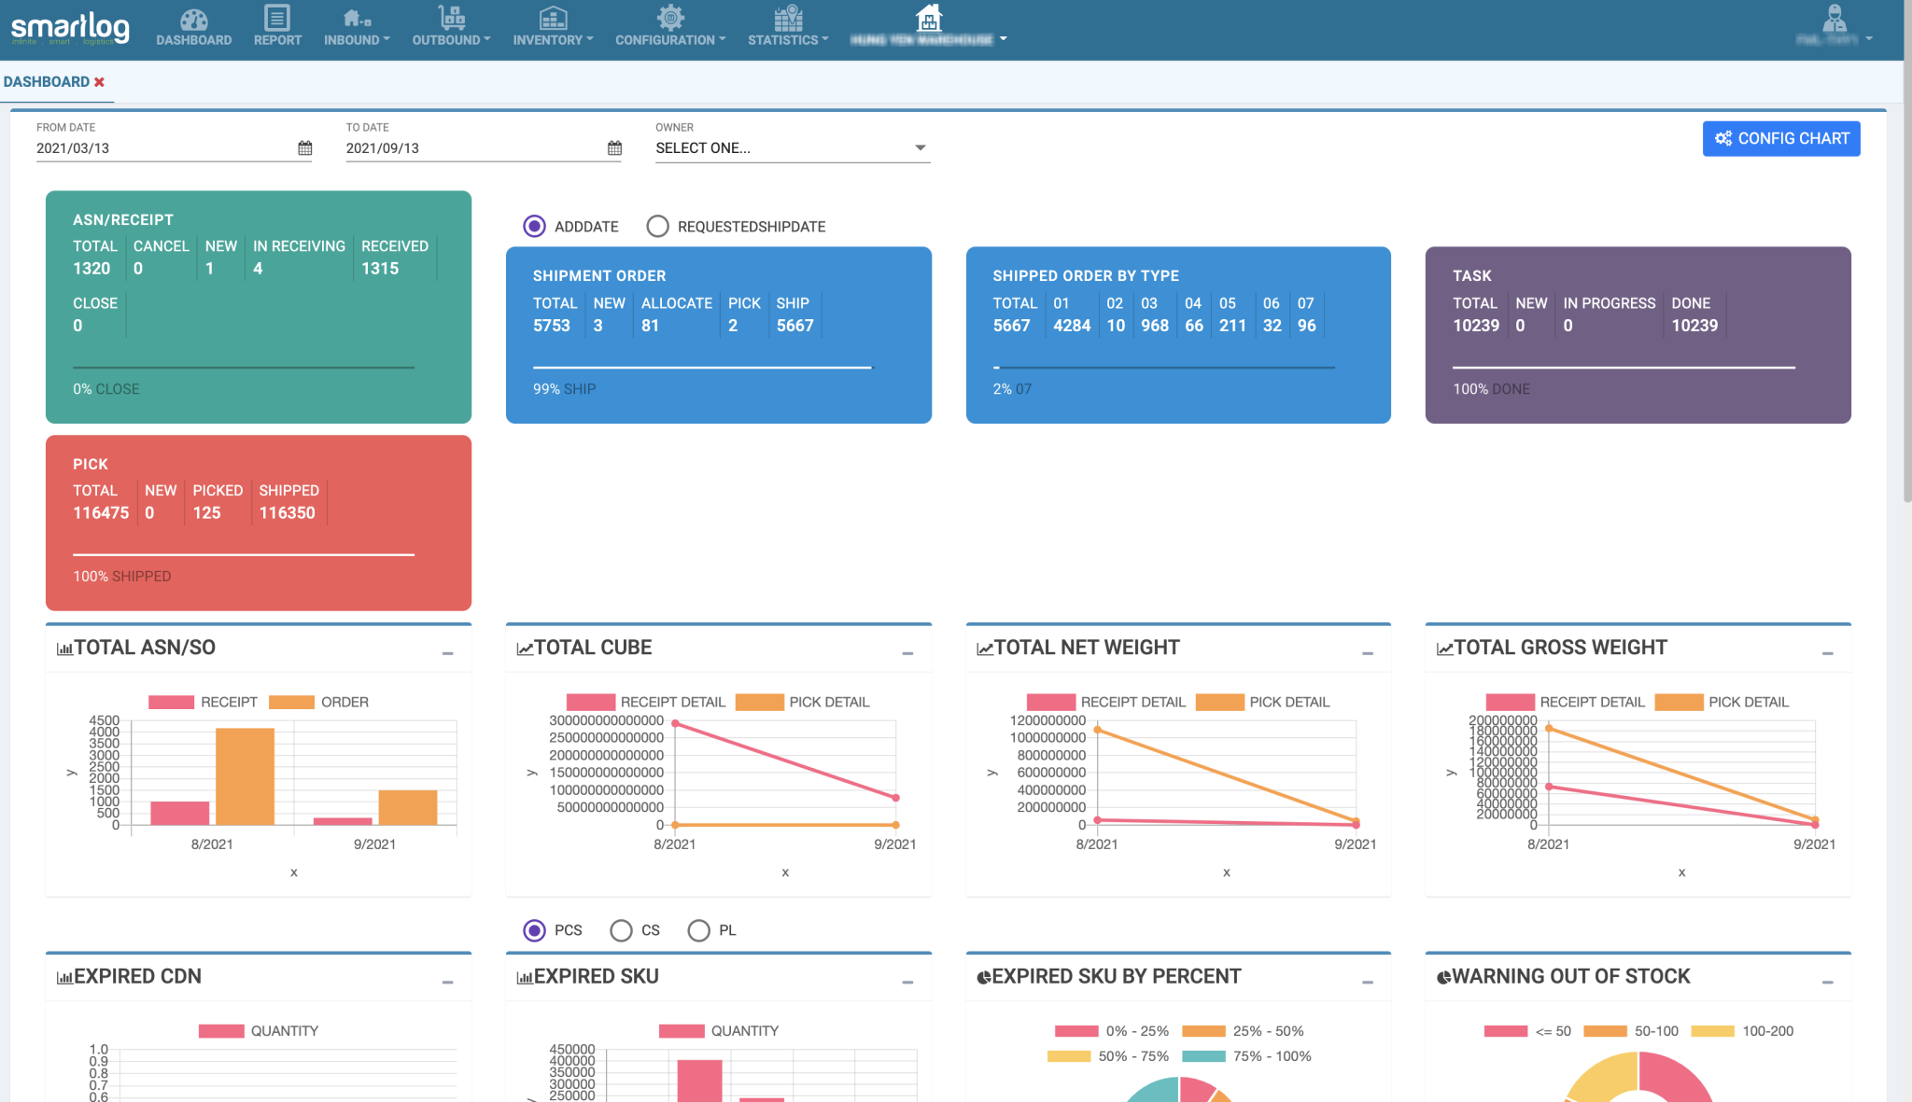
Task: Click the user avatar icon
Action: (x=1835, y=19)
